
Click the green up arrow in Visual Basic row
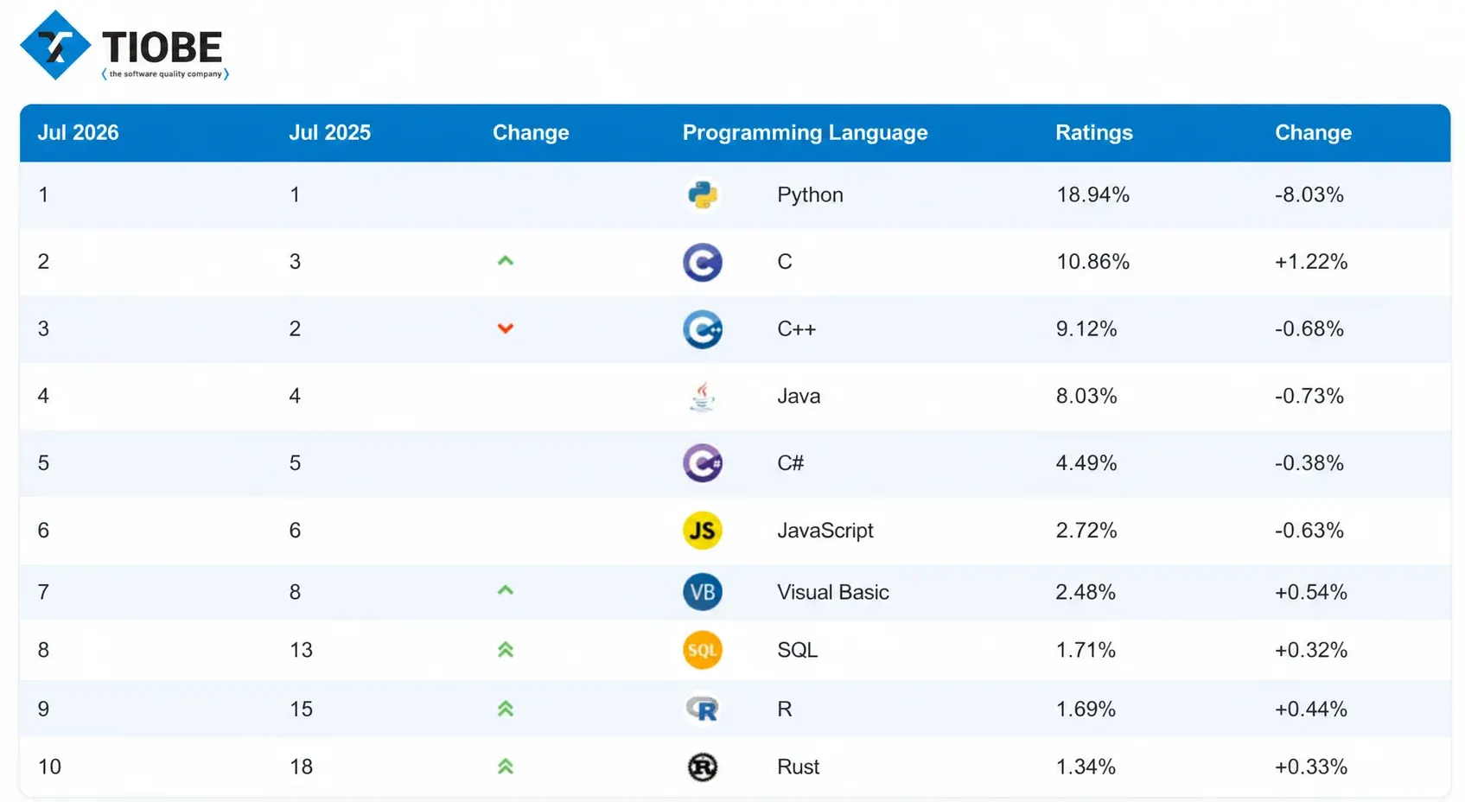(506, 591)
